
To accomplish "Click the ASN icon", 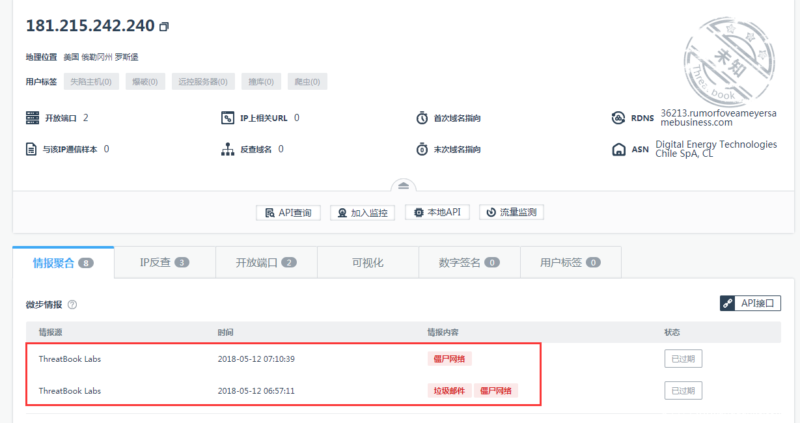I will (618, 149).
